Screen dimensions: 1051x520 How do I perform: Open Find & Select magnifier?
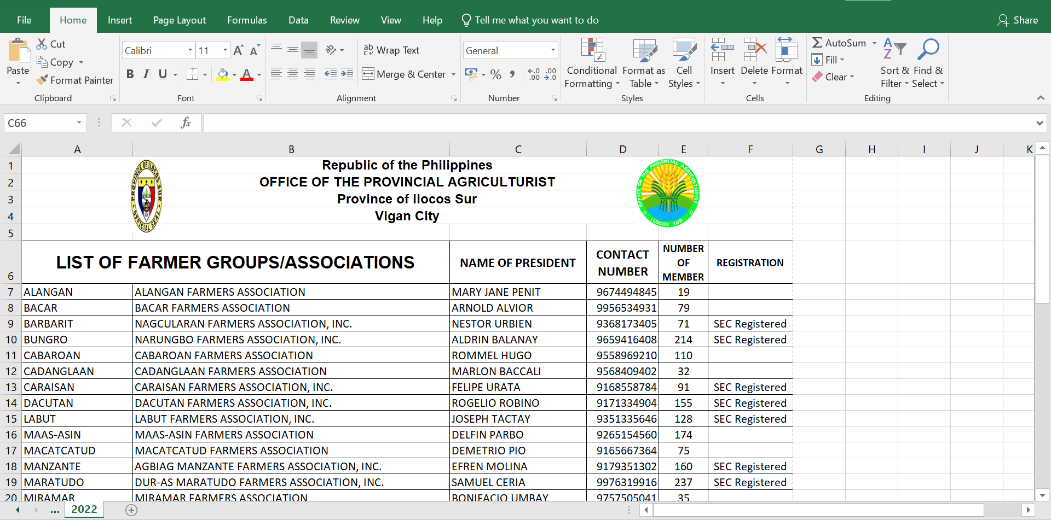pyautogui.click(x=928, y=50)
